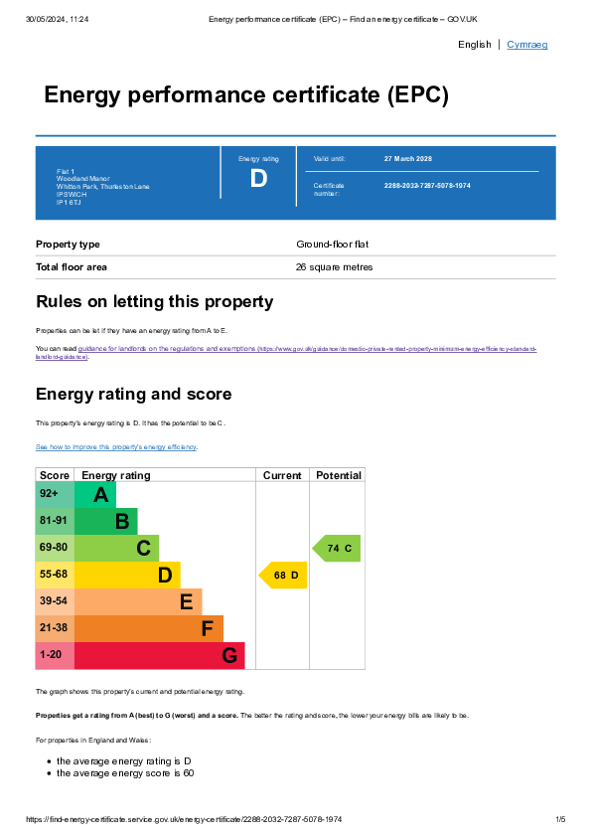Click the green A rating bar

(x=95, y=495)
